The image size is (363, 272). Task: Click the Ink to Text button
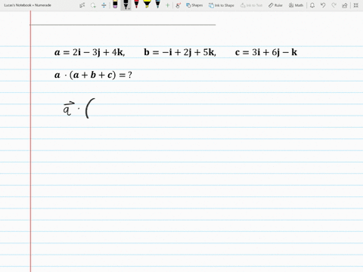(x=251, y=5)
